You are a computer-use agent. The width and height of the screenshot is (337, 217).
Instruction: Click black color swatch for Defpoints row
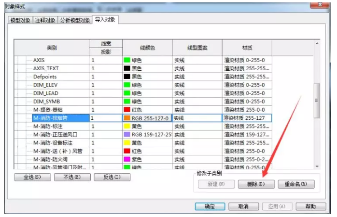[127, 77]
